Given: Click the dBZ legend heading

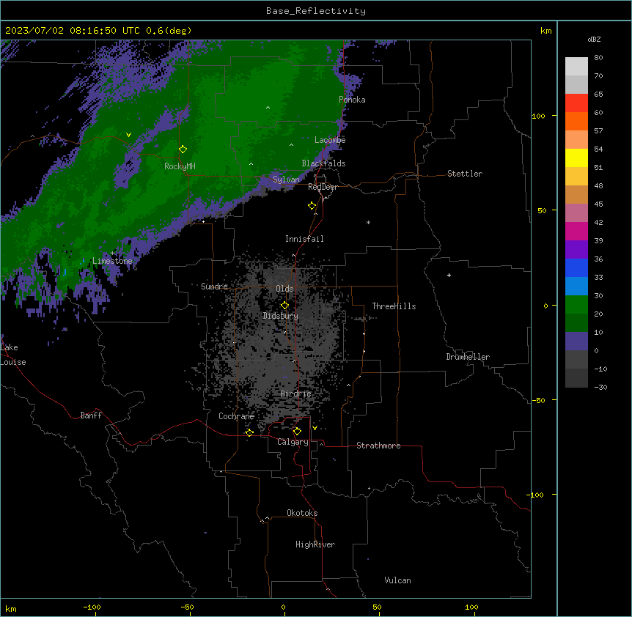Looking at the screenshot, I should [594, 40].
